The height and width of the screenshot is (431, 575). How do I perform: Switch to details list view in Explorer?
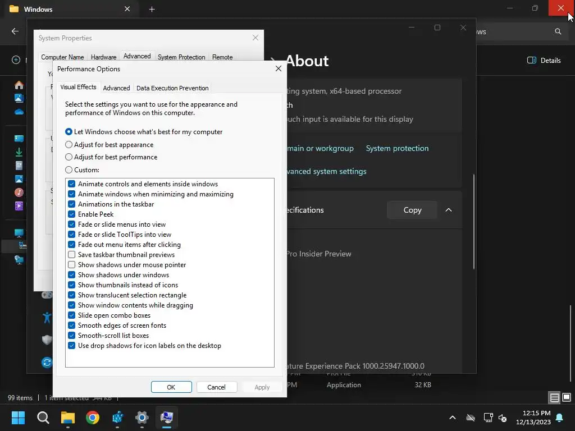point(554,397)
